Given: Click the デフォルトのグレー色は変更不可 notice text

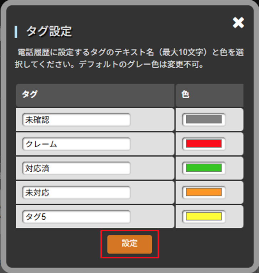Looking at the screenshot, I should (x=141, y=65).
